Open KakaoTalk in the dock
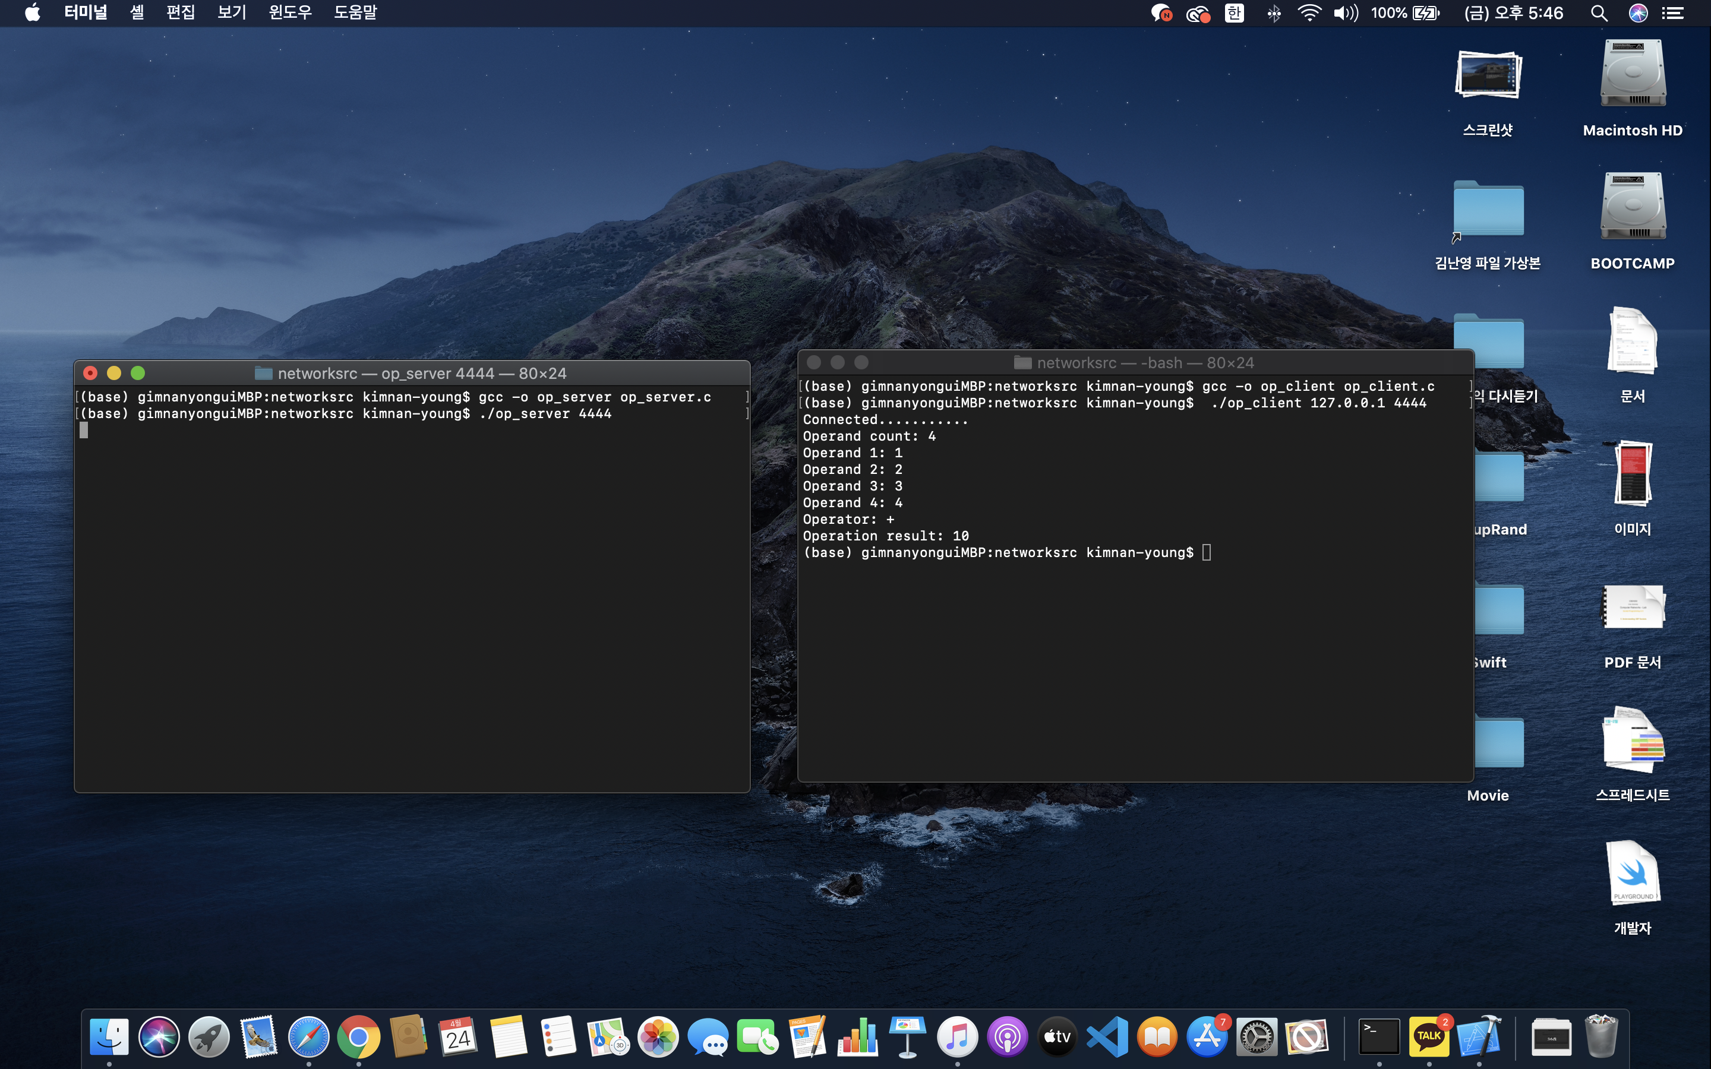This screenshot has width=1711, height=1069. (1428, 1037)
